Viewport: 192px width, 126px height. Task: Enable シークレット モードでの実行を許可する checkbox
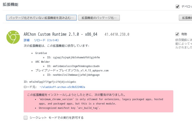coord(25,118)
